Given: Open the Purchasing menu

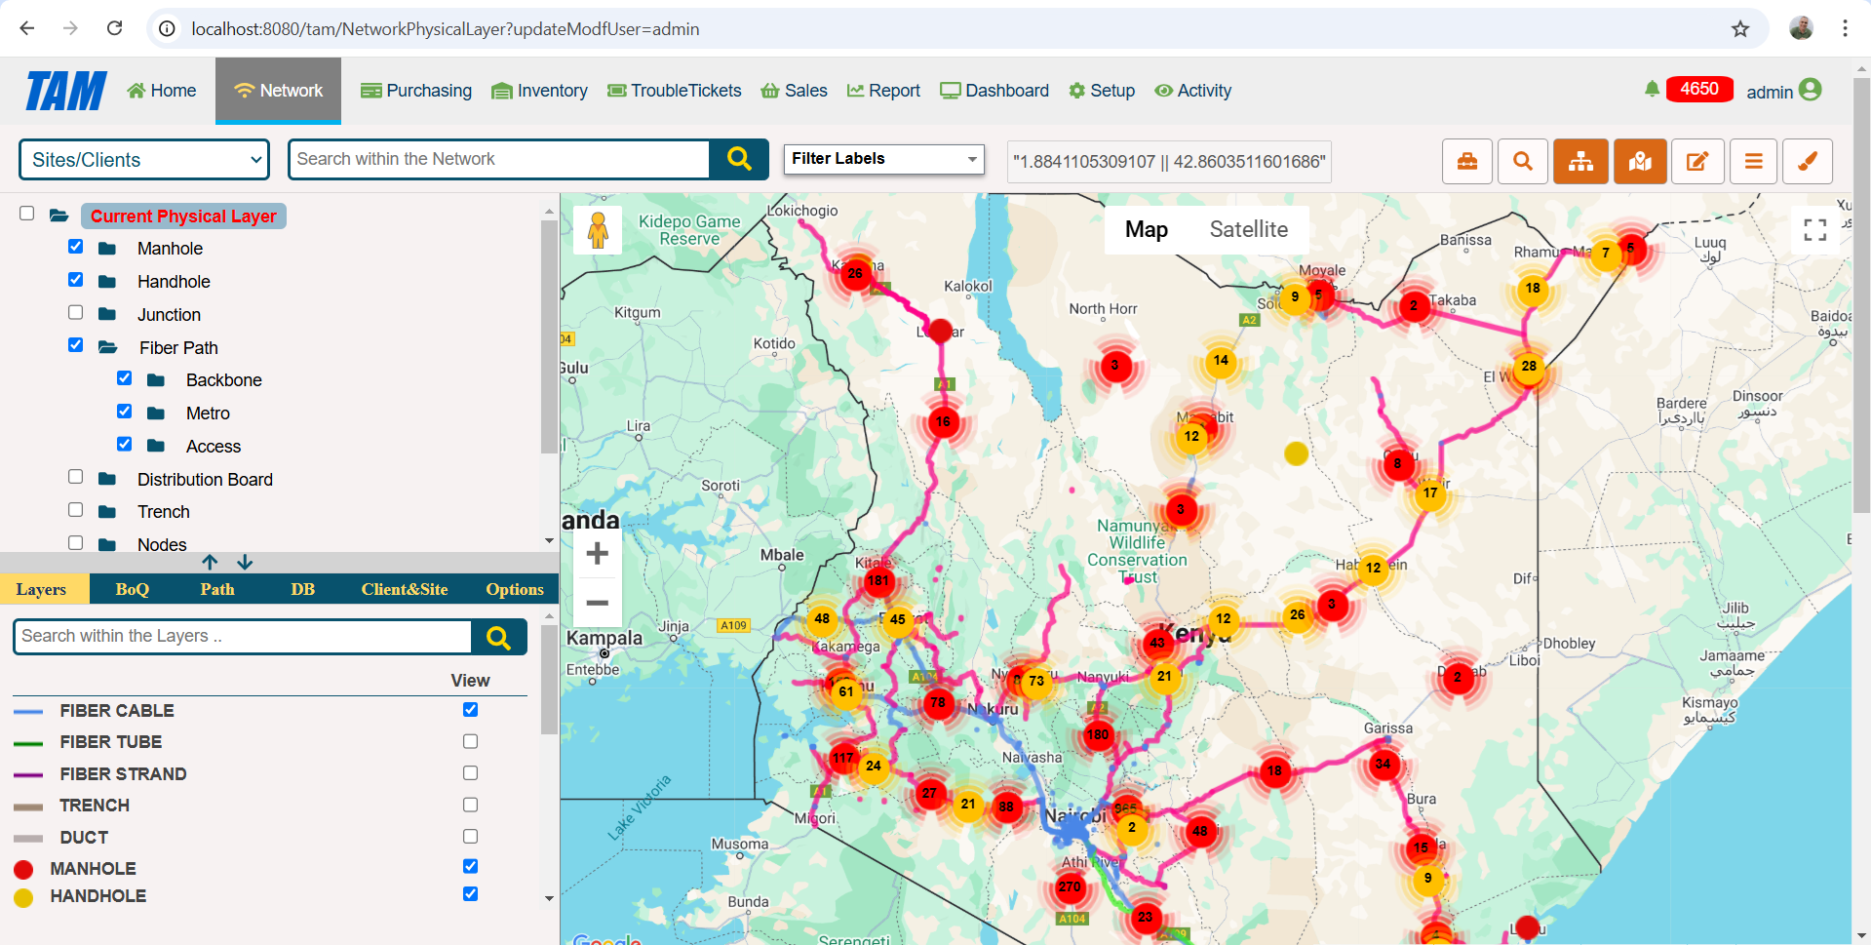Looking at the screenshot, I should click(x=416, y=91).
